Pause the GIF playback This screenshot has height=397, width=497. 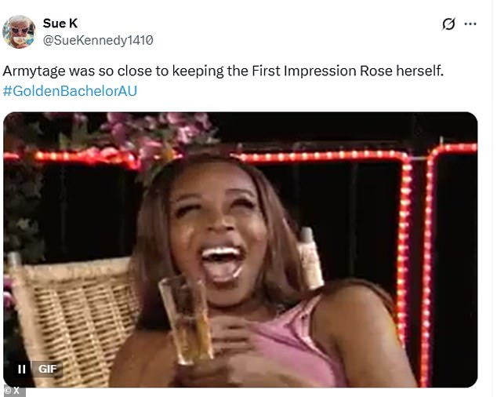click(22, 369)
